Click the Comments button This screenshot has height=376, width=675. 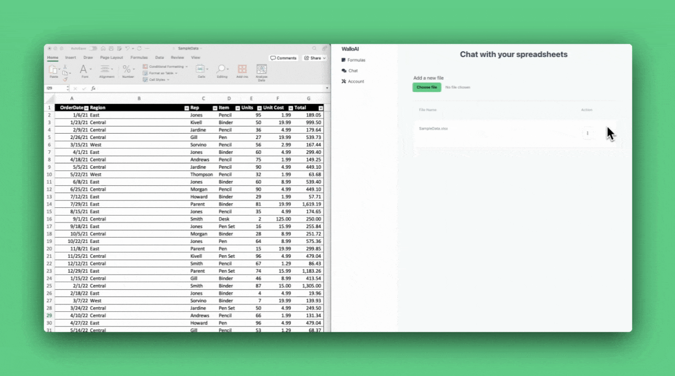tap(284, 58)
